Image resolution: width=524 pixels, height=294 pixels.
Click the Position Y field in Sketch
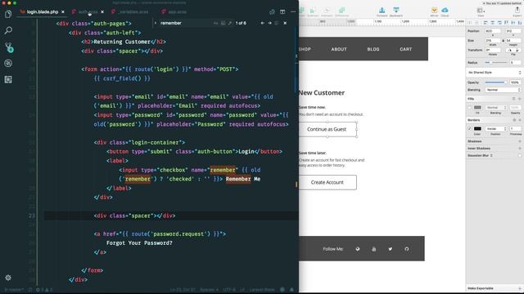click(x=513, y=31)
